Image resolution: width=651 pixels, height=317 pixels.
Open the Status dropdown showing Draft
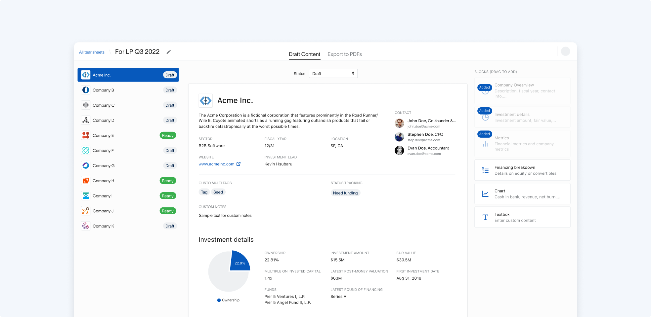[333, 73]
